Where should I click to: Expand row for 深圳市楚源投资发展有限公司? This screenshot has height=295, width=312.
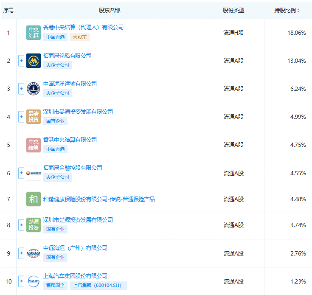[x=21, y=225]
